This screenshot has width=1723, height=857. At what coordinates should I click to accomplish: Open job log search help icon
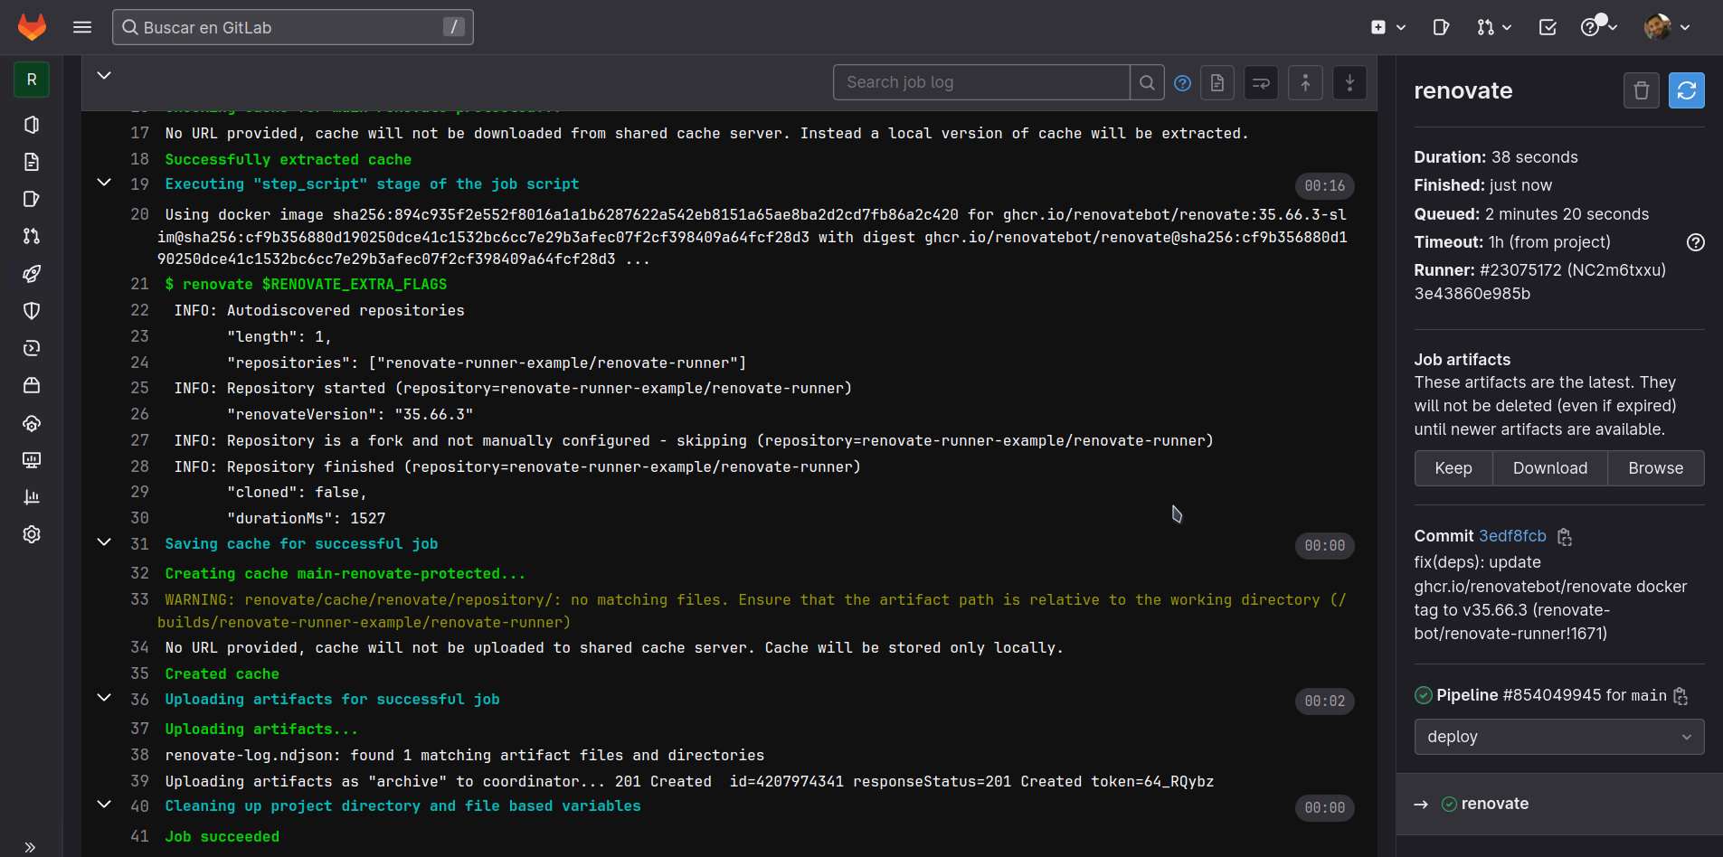point(1182,83)
